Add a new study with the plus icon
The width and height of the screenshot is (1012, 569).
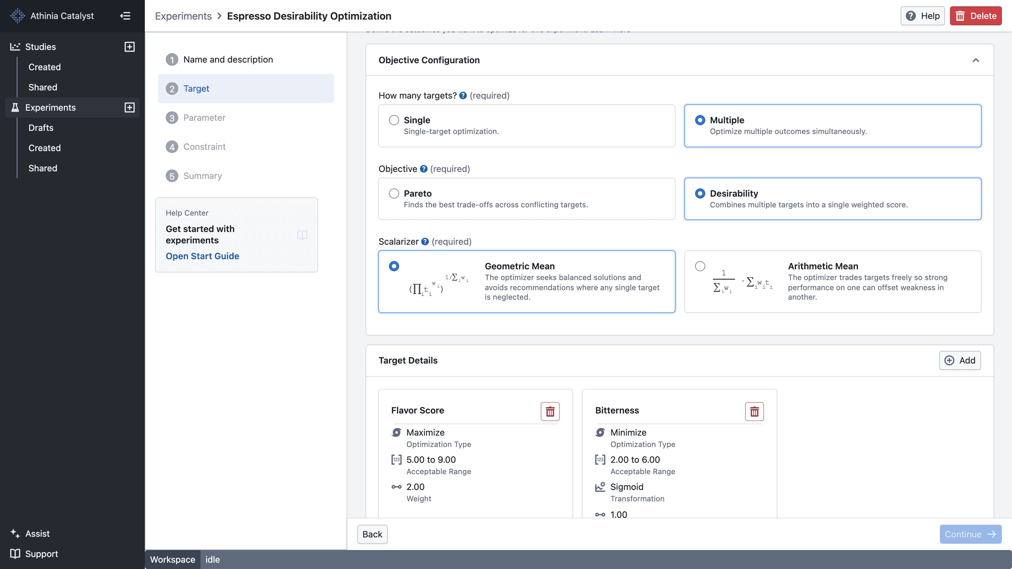[130, 47]
